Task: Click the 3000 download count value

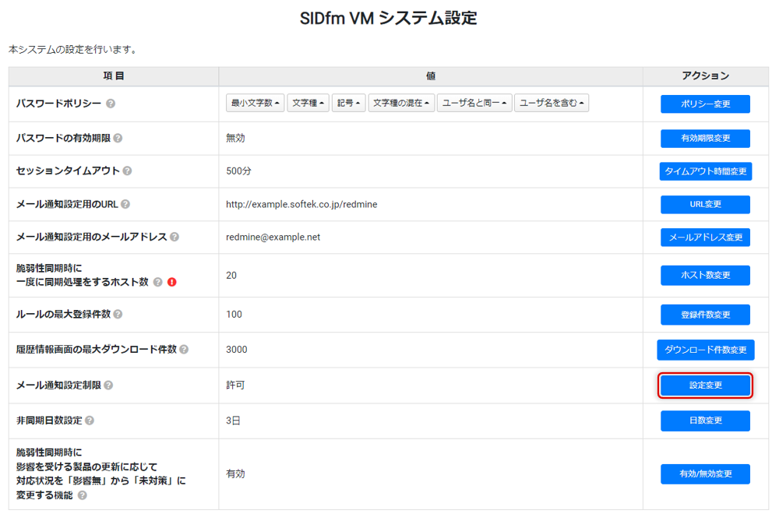Action: tap(237, 349)
